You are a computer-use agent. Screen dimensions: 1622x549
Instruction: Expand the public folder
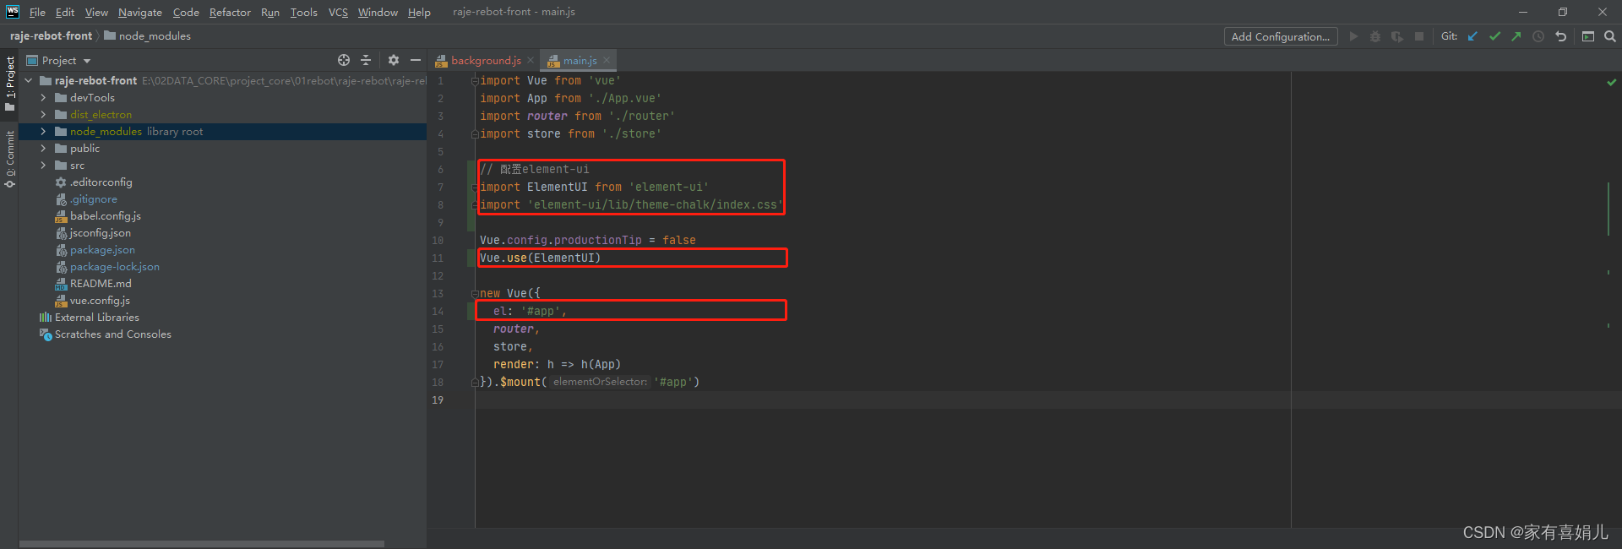(43, 149)
